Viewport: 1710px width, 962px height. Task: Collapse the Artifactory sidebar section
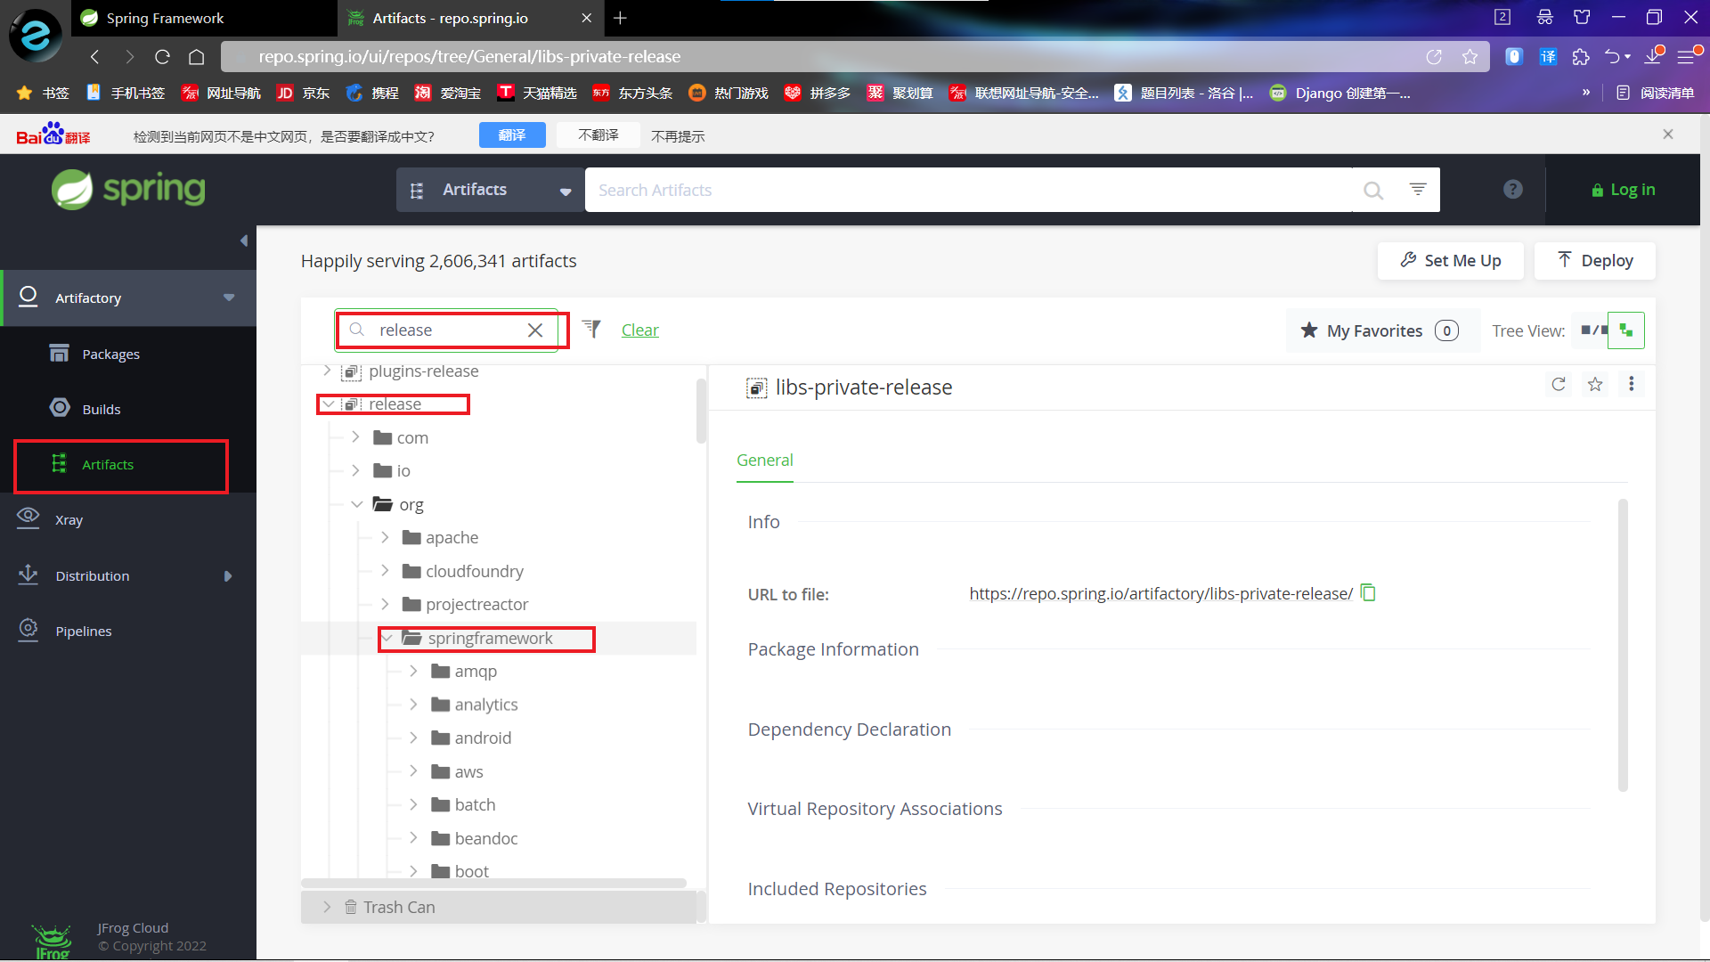229,298
